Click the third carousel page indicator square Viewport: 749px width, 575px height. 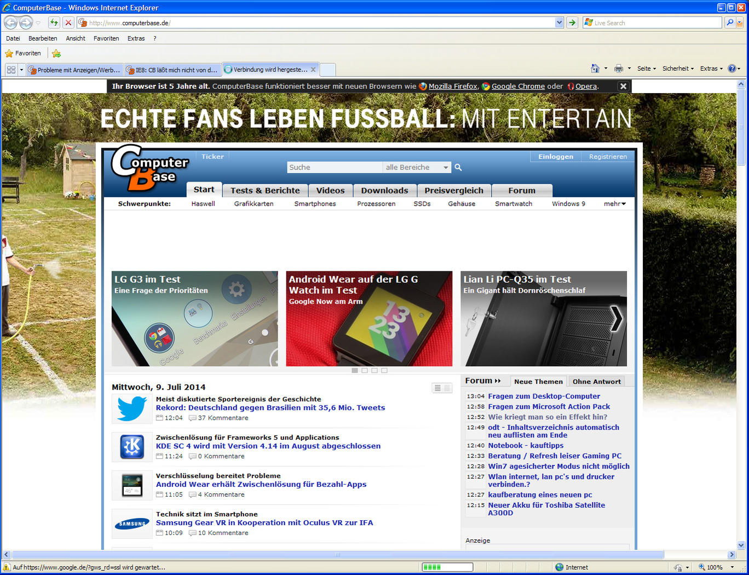(x=374, y=371)
